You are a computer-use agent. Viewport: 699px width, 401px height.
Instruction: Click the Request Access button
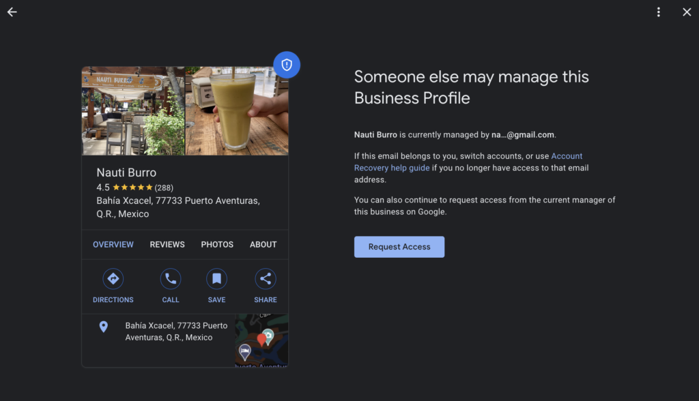pyautogui.click(x=399, y=247)
